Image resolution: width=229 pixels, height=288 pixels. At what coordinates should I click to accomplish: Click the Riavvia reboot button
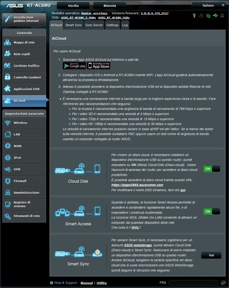(x=110, y=6)
